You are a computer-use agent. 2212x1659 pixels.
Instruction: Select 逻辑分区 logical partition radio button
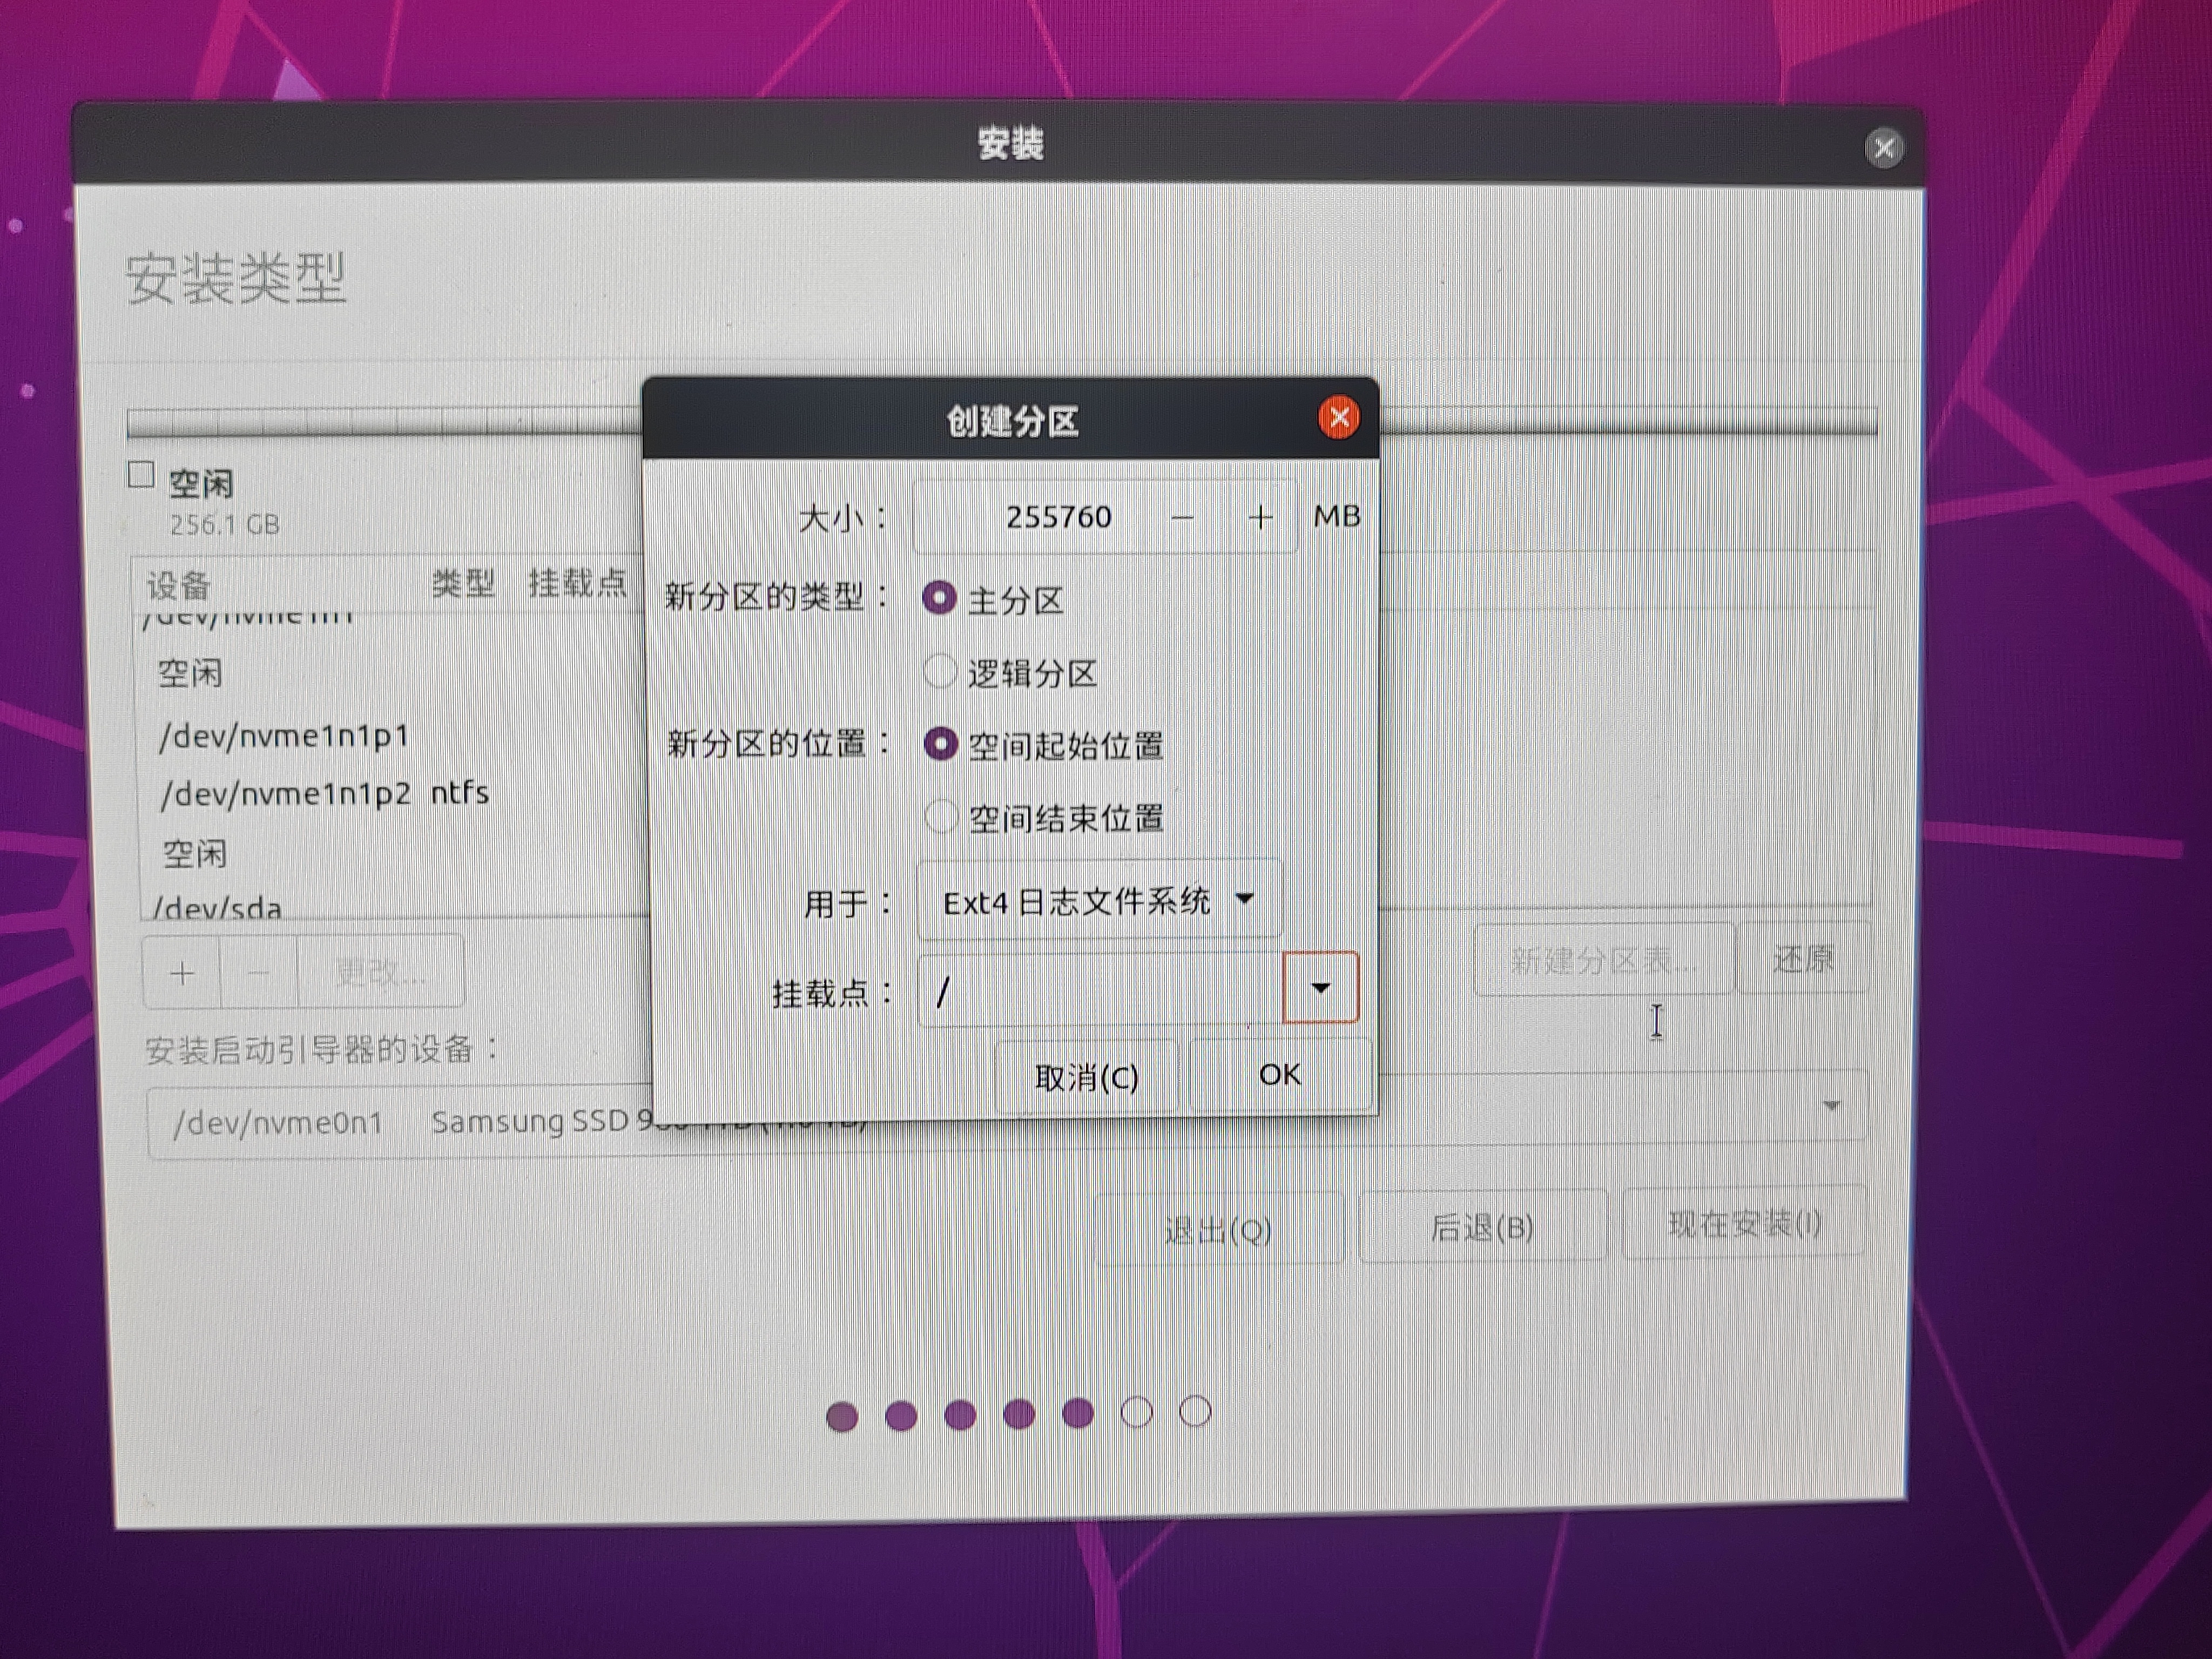[939, 671]
